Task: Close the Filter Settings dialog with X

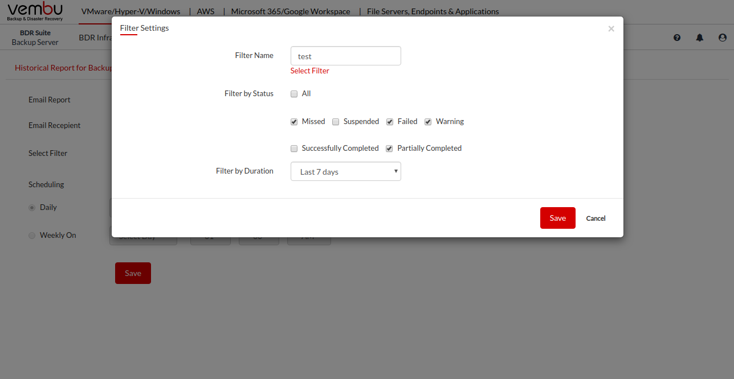Action: pyautogui.click(x=611, y=28)
